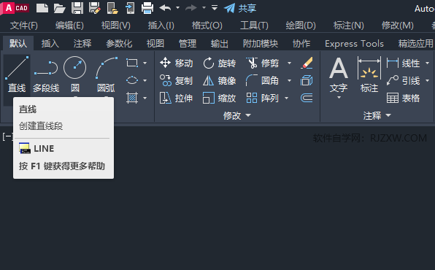Click the 镜像 mirror tool

coord(220,81)
